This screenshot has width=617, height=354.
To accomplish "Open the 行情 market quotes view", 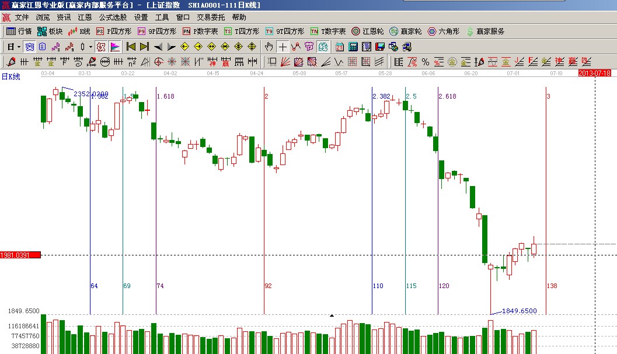I will (x=19, y=31).
